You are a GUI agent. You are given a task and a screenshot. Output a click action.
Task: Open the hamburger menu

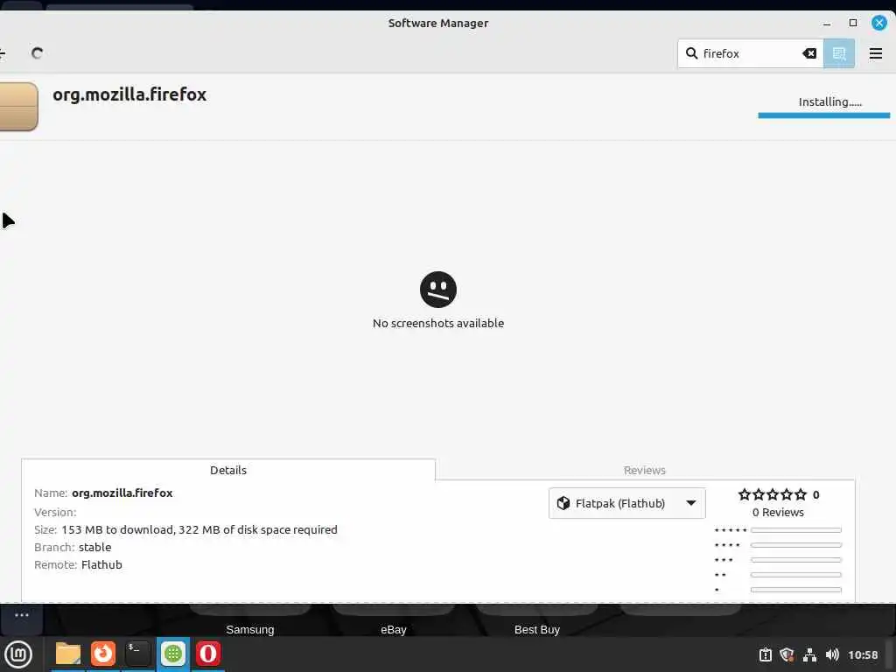(x=875, y=53)
